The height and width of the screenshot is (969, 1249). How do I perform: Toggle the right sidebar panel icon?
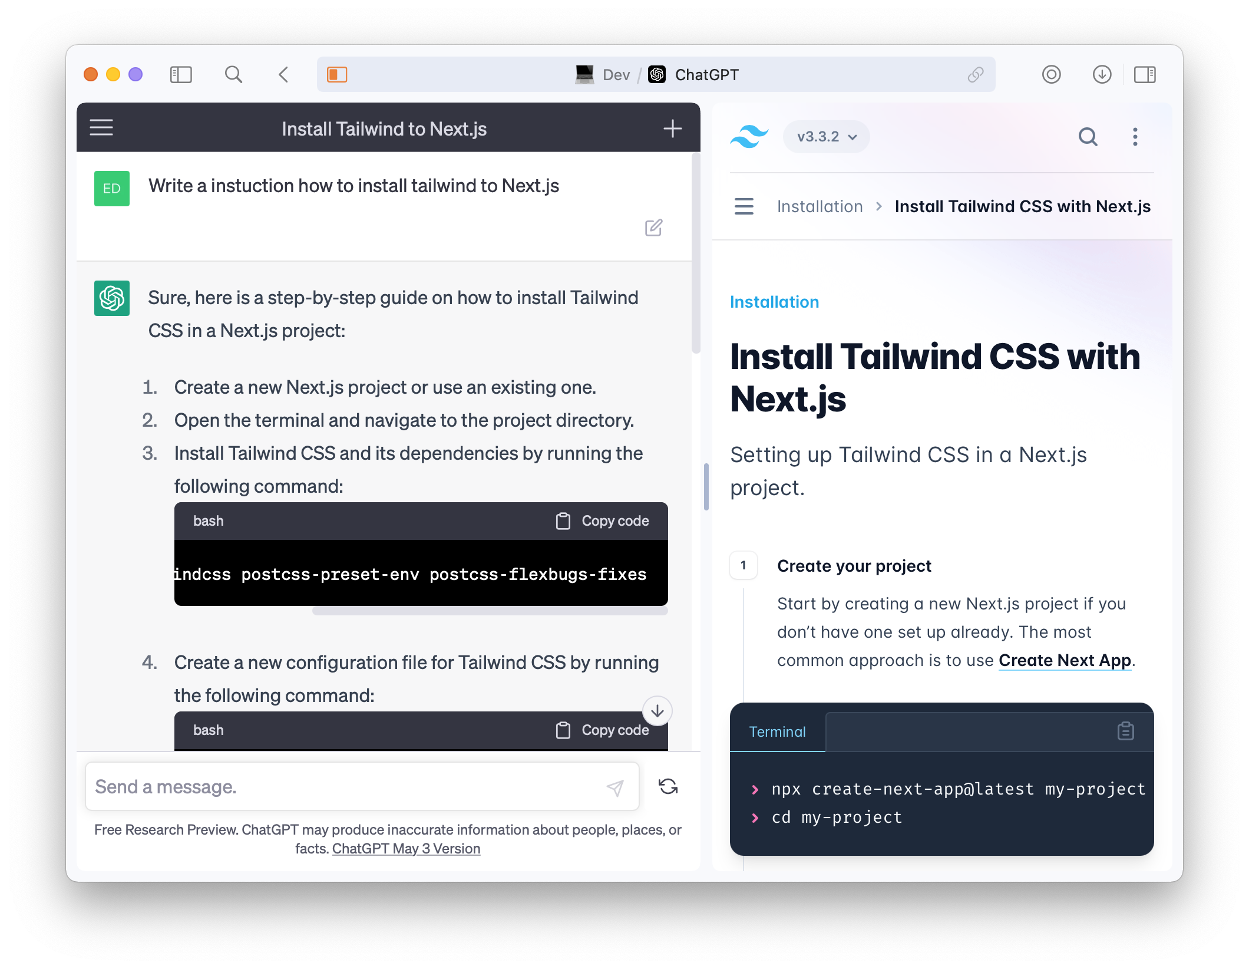(x=1145, y=75)
